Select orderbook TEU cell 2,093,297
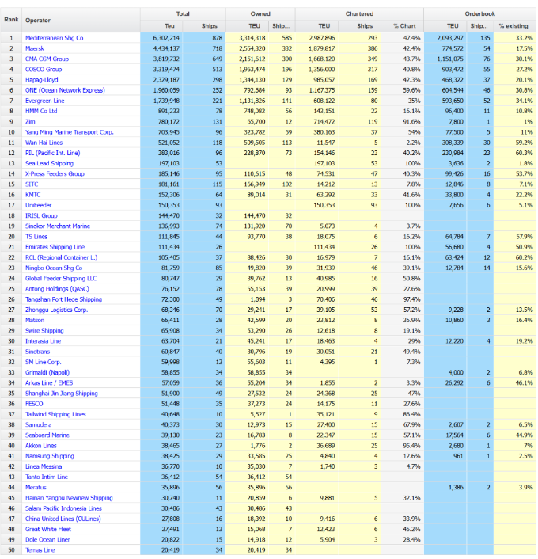Viewport: 538px width, 559px height. tap(445, 38)
